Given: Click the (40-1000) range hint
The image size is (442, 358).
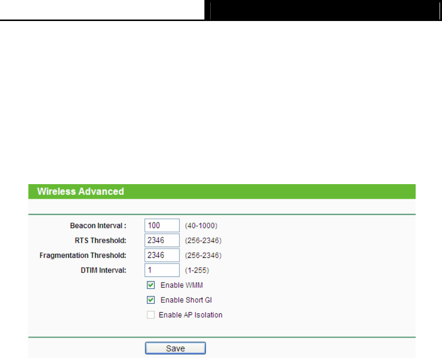Looking at the screenshot, I should pyautogui.click(x=201, y=226).
